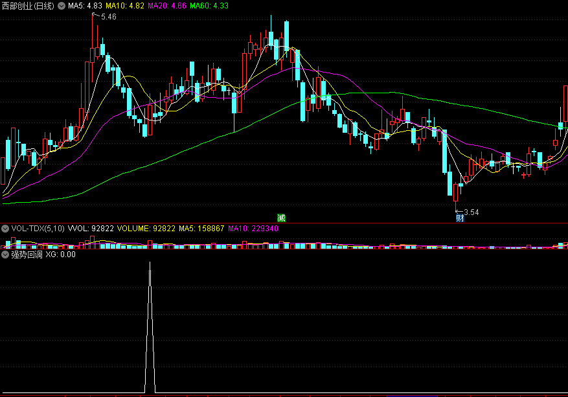Image resolution: width=568 pixels, height=397 pixels.
Task: Click the MA10: 4.82 label
Action: pyautogui.click(x=125, y=6)
